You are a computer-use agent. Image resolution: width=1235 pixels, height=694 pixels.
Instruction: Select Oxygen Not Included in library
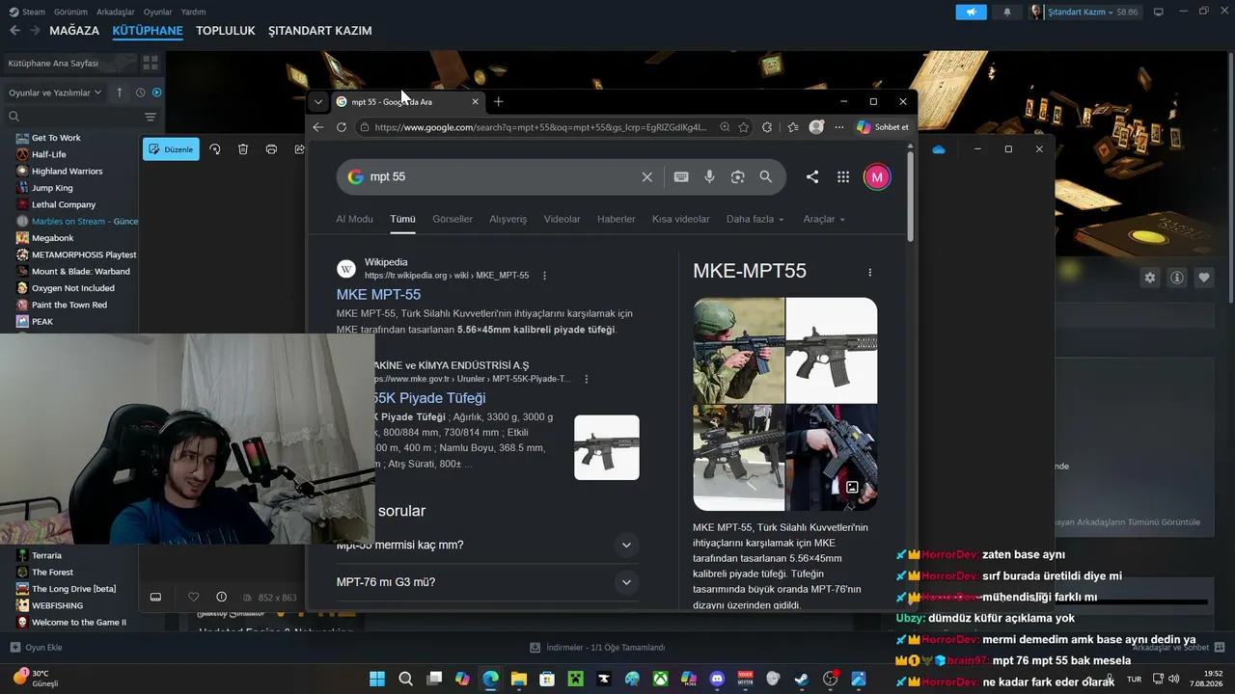click(x=73, y=288)
